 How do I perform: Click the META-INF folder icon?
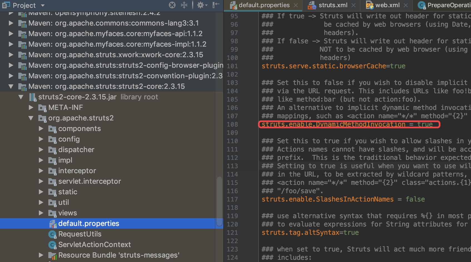click(x=42, y=108)
